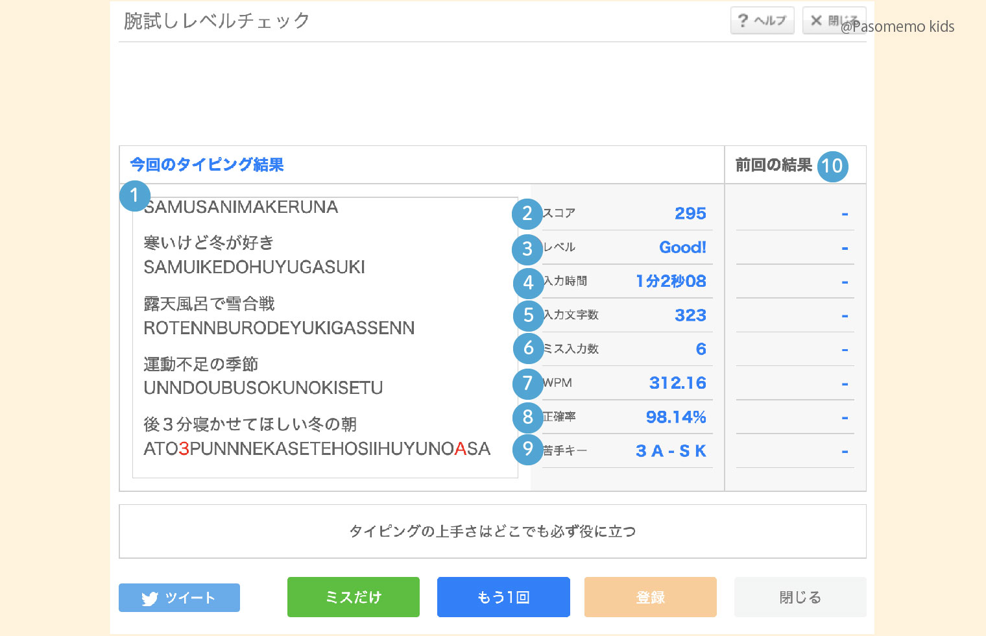
Task: Close the results with the gray 閉じる button
Action: coord(800,597)
